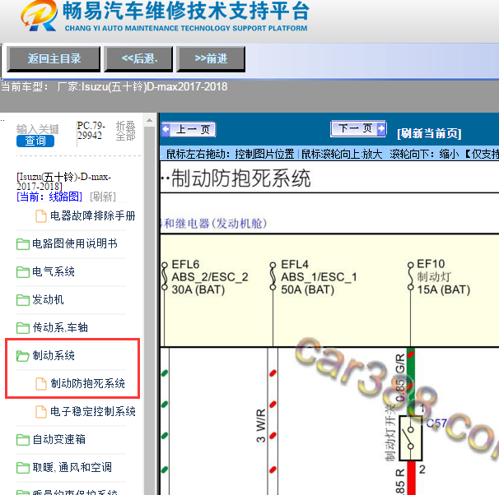Click left arrow icon on 上一页
This screenshot has width=499, height=495.
click(x=166, y=129)
